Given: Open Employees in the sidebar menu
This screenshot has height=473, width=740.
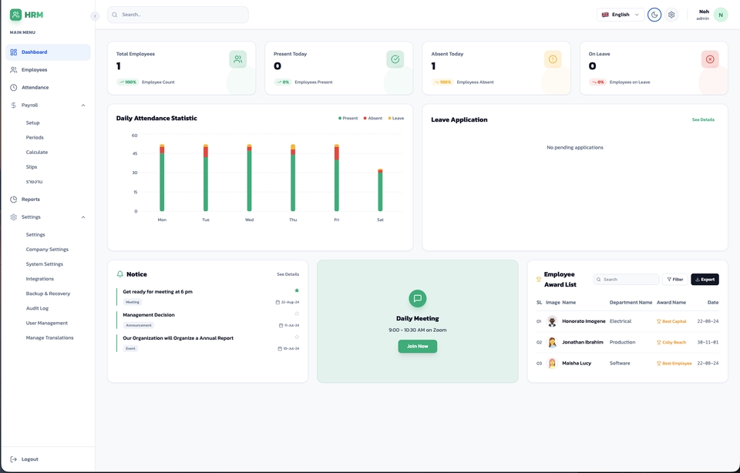Looking at the screenshot, I should point(34,70).
